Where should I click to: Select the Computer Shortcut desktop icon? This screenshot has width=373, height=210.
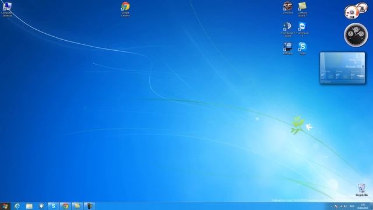pos(7,9)
